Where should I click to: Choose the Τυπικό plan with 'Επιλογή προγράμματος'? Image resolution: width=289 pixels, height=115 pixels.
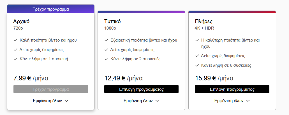141,89
